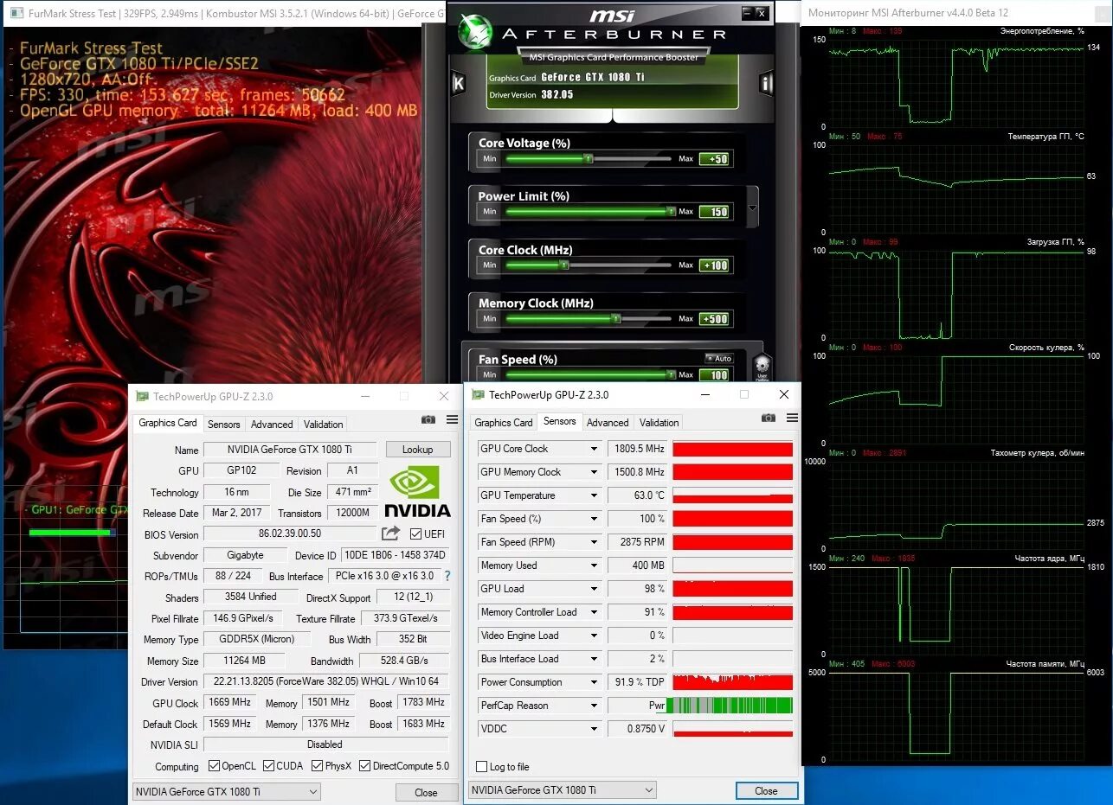Viewport: 1113px width, 805px height.
Task: Click the GPU-Z title bar icon of the left window
Action: [142, 396]
